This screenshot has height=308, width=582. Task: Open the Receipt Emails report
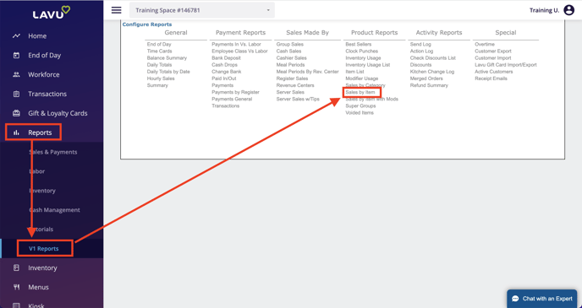491,78
